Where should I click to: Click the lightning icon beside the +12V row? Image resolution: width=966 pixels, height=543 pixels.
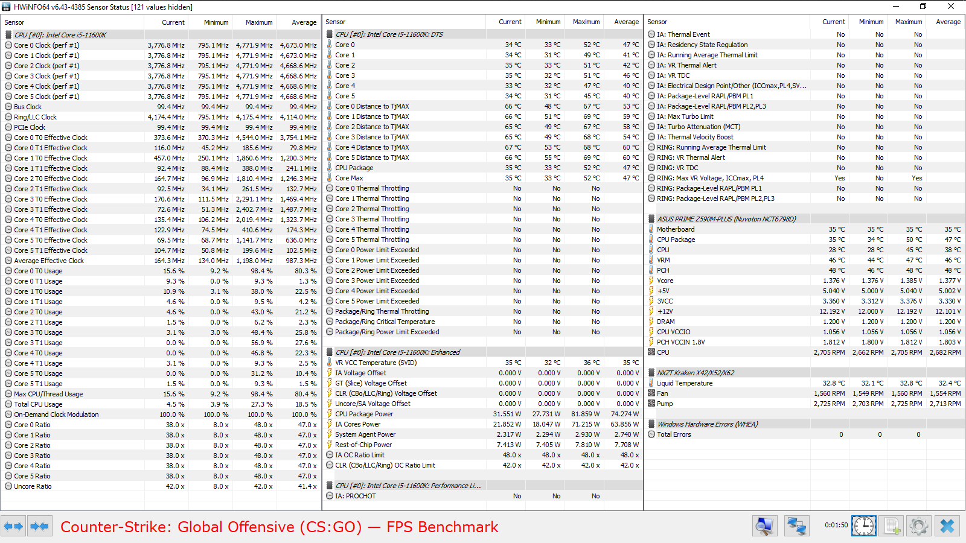click(651, 311)
